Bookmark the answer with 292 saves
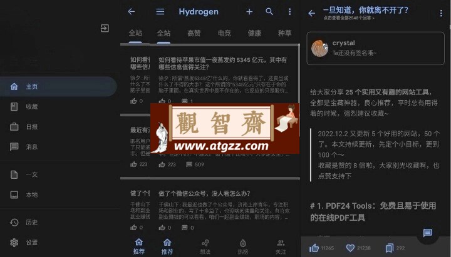 click(x=390, y=248)
